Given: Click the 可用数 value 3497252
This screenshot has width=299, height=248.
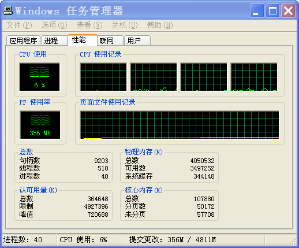Looking at the screenshot, I should point(203,168).
